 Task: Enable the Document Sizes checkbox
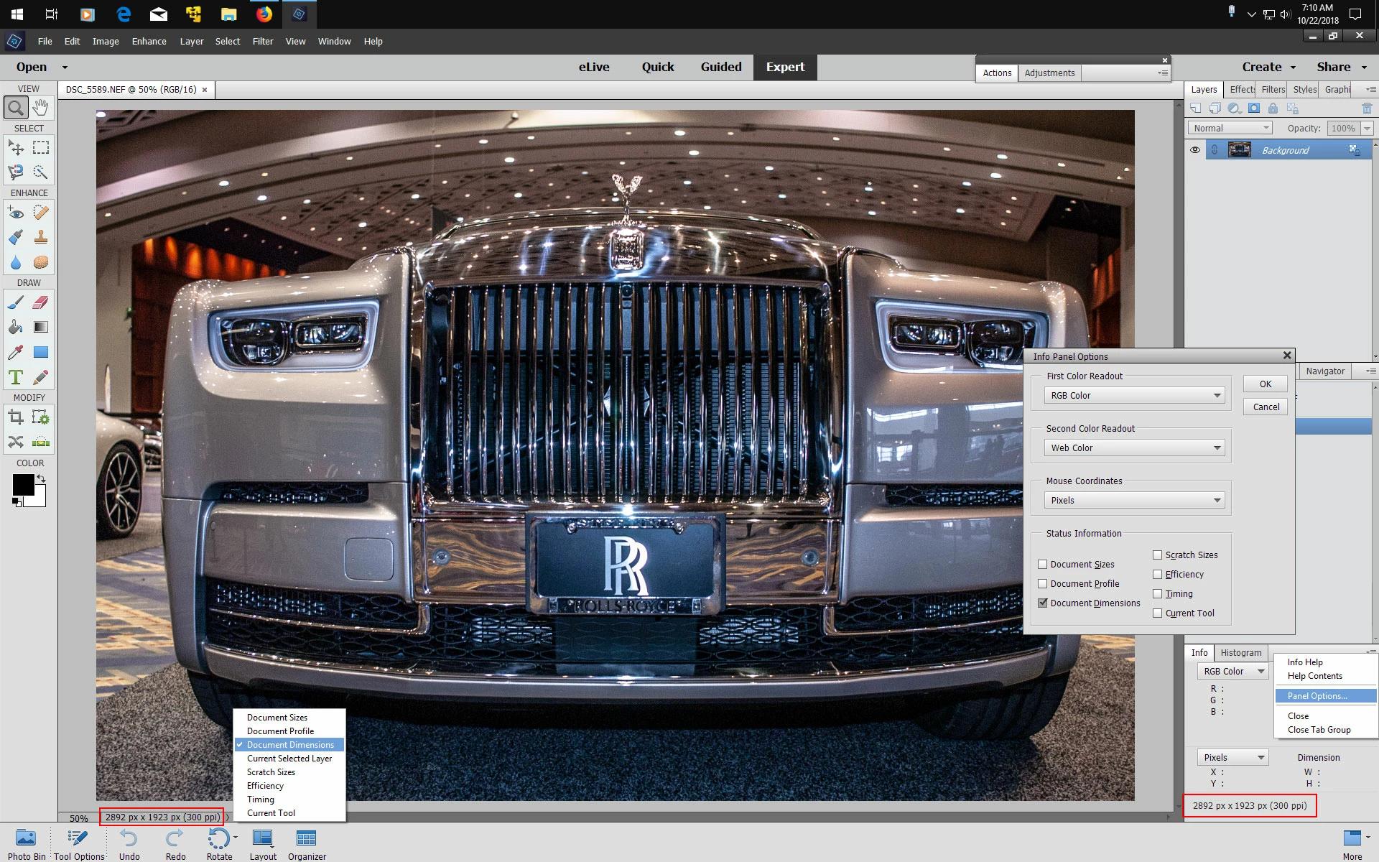[x=1043, y=565]
